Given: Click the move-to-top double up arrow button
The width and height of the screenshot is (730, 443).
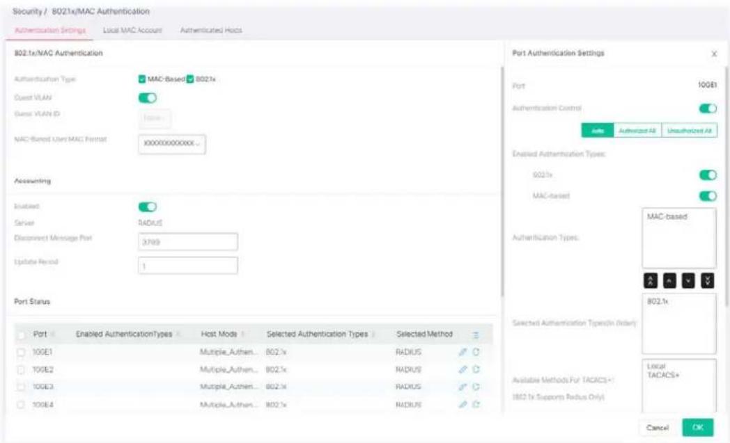Looking at the screenshot, I should pyautogui.click(x=651, y=280).
